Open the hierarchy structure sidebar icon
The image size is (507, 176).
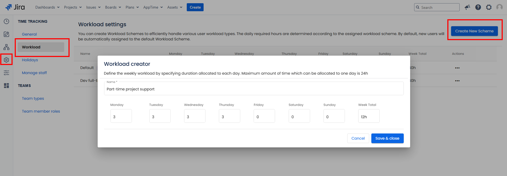point(6,47)
